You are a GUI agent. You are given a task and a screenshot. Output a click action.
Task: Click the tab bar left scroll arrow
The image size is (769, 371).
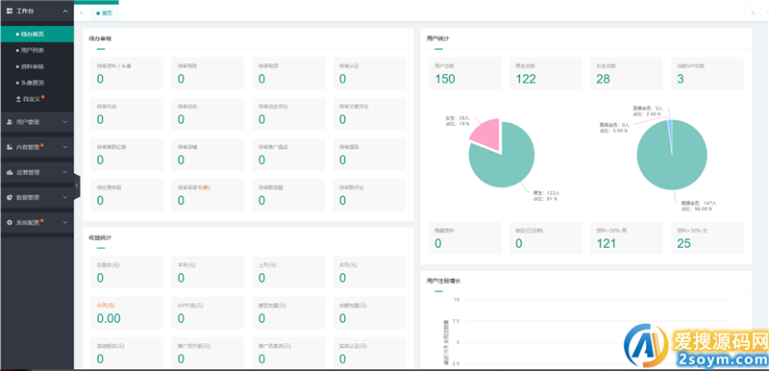[x=82, y=13]
